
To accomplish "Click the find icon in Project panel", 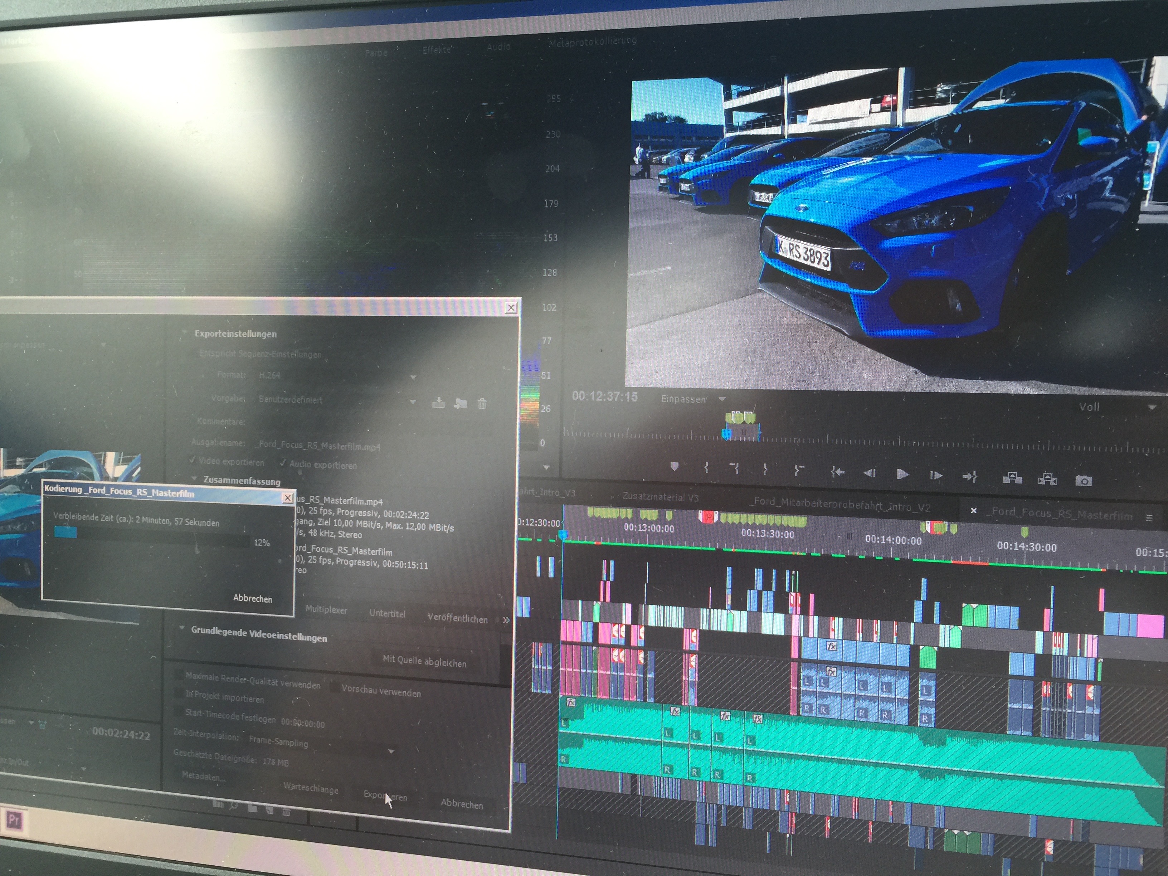I will [233, 806].
